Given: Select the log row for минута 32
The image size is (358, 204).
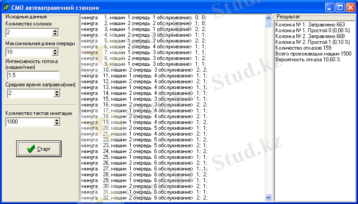Looking at the screenshot, I should pyautogui.click(x=144, y=198).
